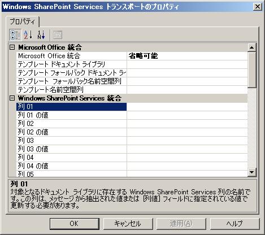Viewport: 265px width, 235px height.
Task: Click the OK button
Action: point(75,224)
